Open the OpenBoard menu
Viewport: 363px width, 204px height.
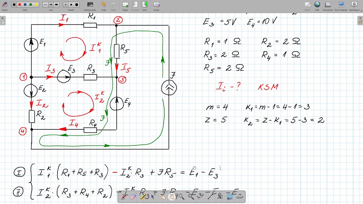coord(354,6)
